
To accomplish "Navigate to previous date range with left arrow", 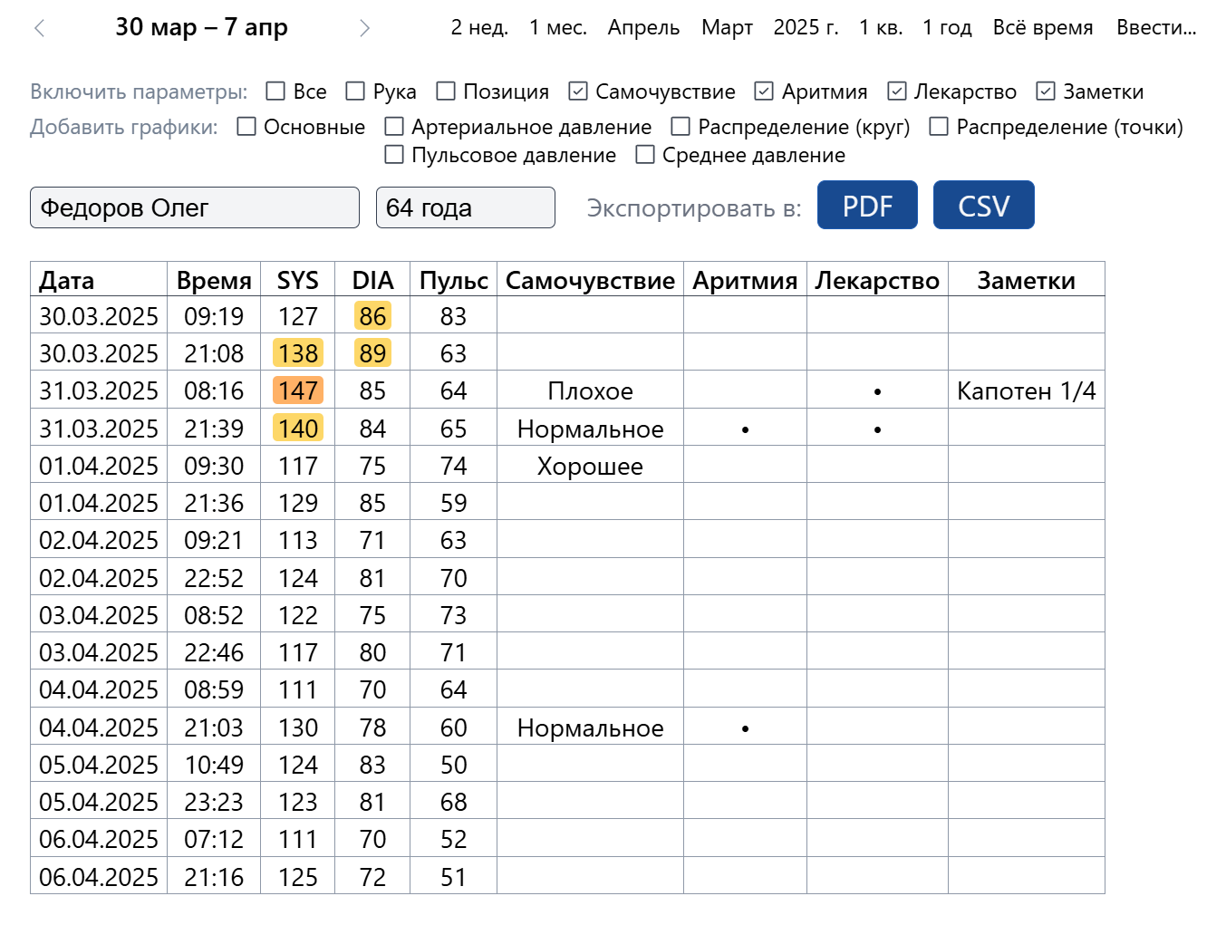I will tap(39, 28).
